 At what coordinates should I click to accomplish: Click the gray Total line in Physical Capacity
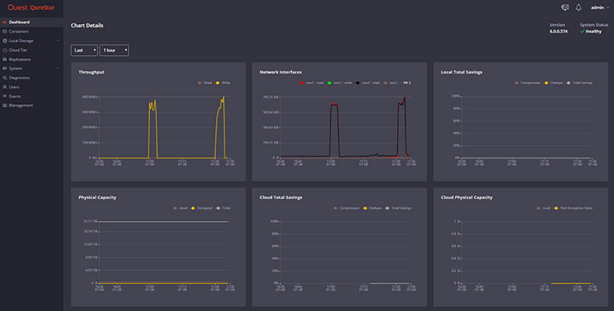click(164, 222)
